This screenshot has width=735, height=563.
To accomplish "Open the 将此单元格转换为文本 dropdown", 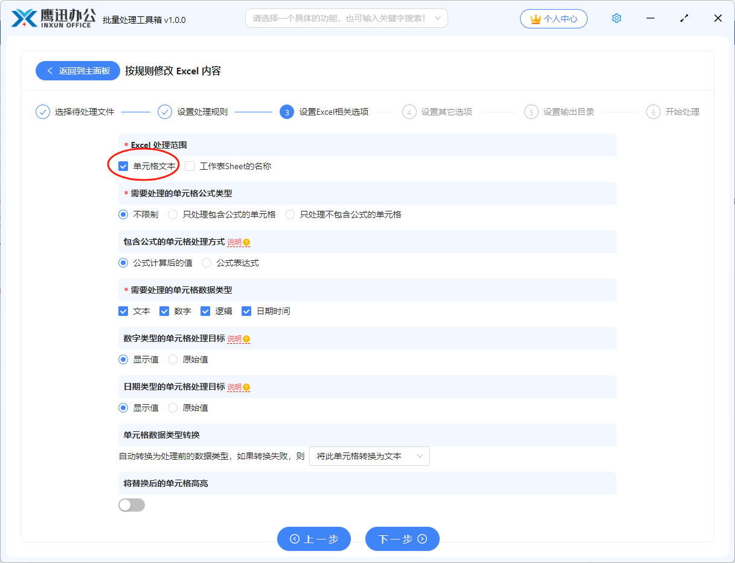I will 369,456.
